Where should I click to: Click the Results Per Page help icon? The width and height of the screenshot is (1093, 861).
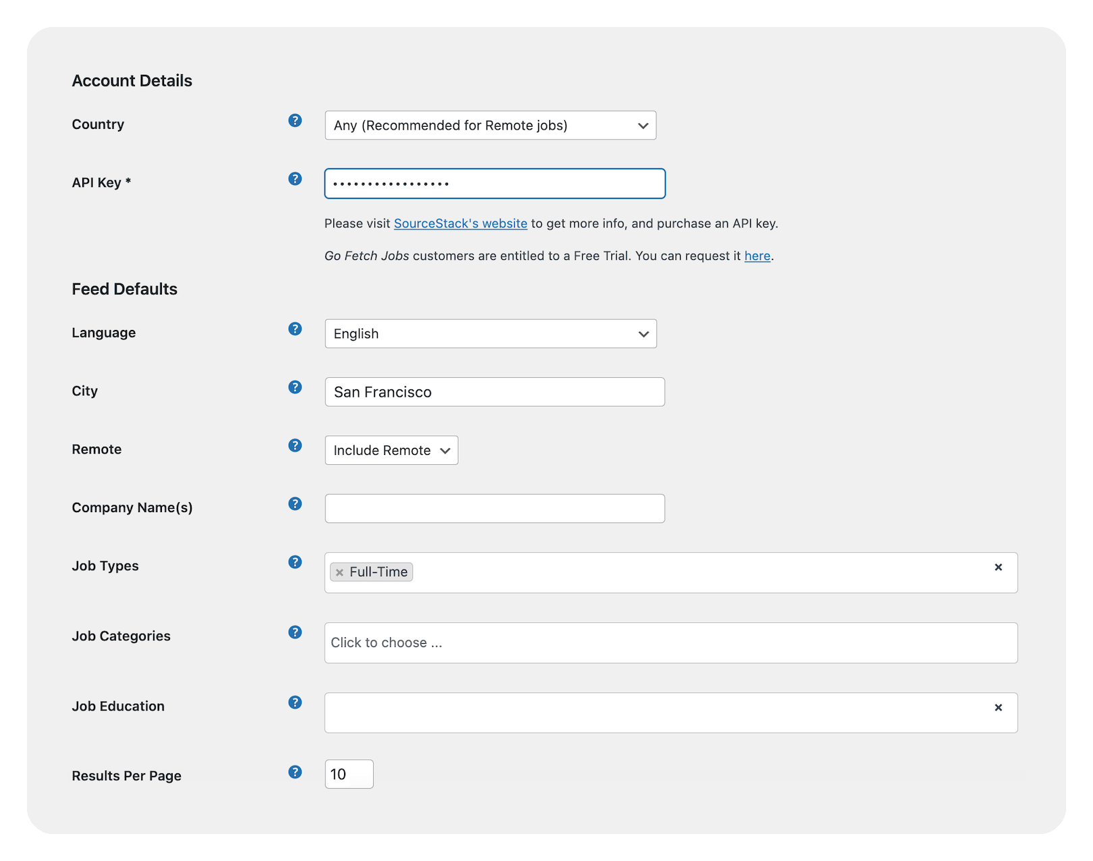(294, 772)
